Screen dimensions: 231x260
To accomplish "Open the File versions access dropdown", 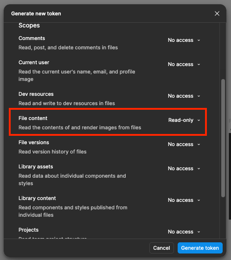I will click(184, 145).
